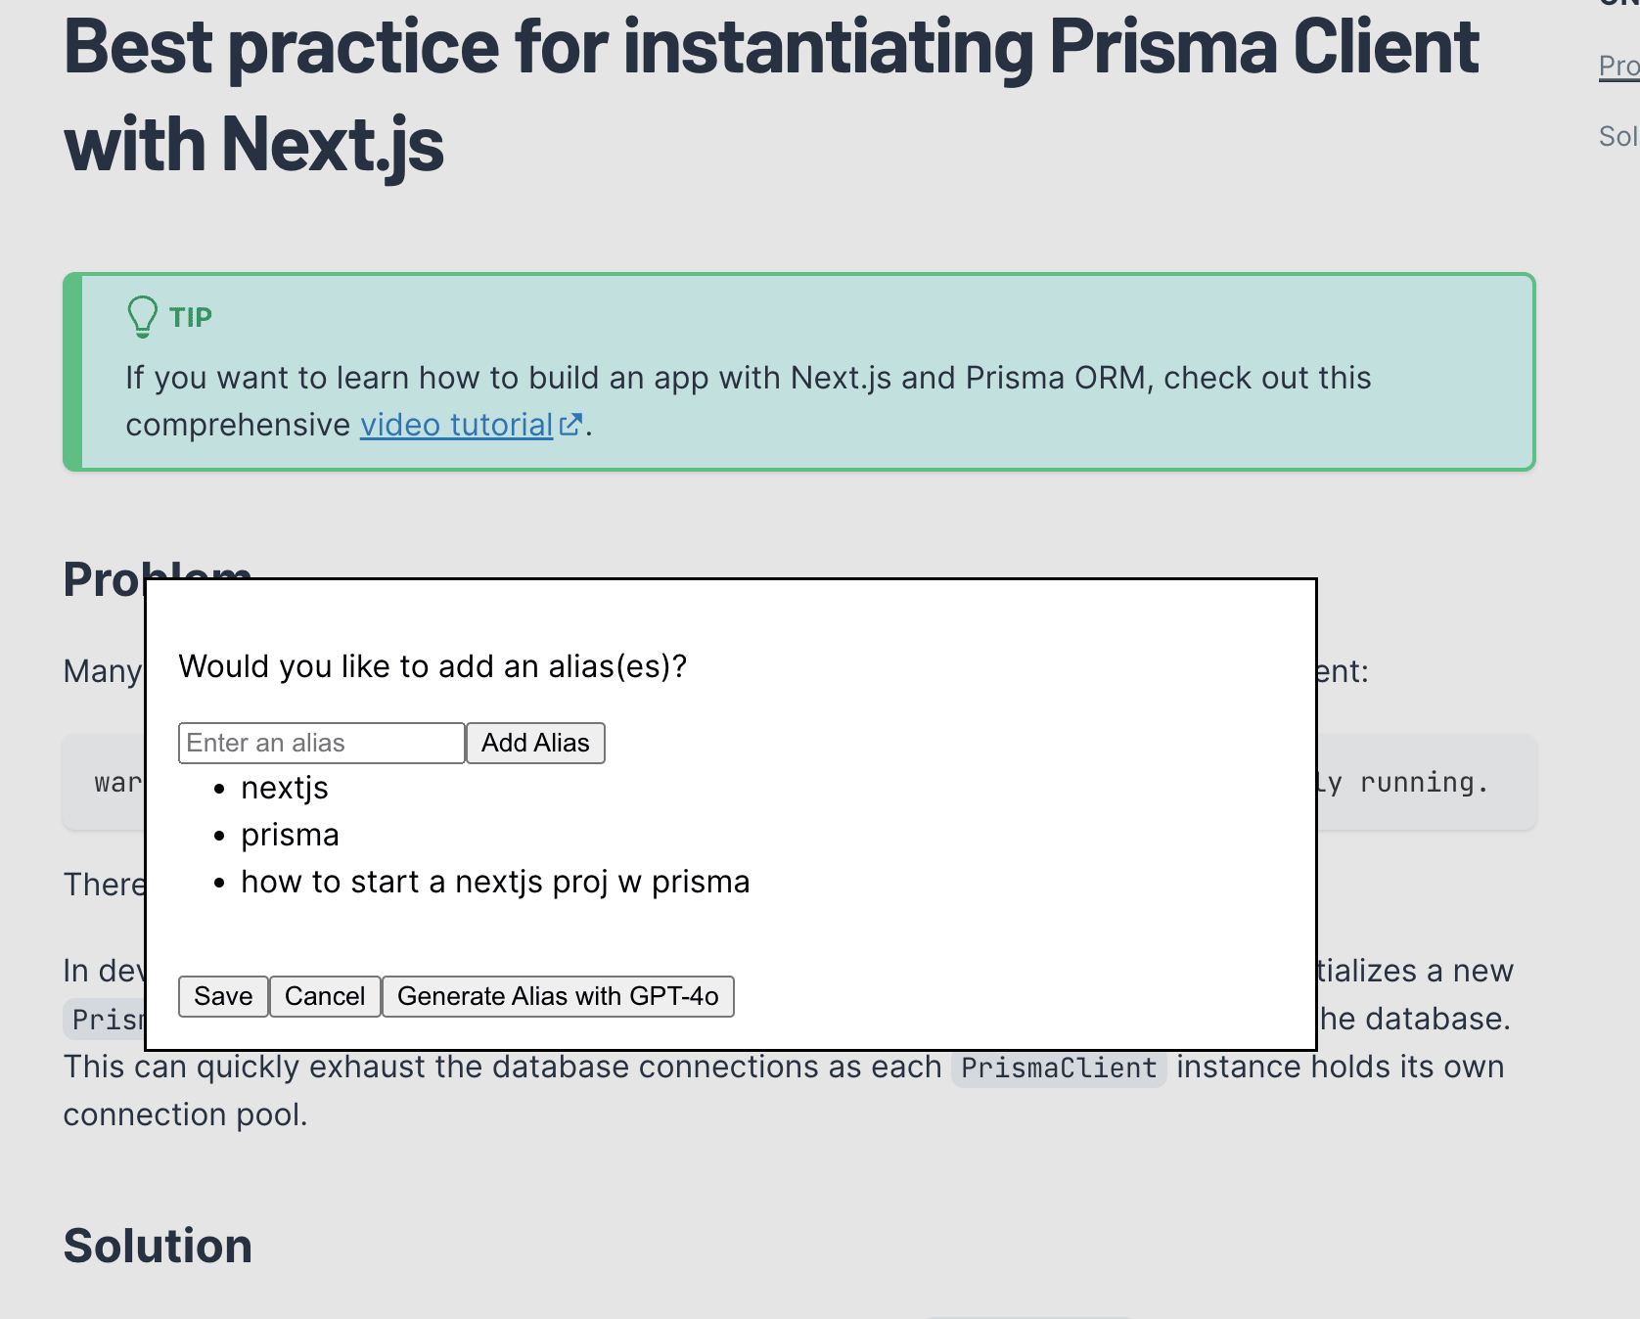1640x1319 pixels.
Task: Select the nextjs alias entry
Action: pyautogui.click(x=285, y=789)
